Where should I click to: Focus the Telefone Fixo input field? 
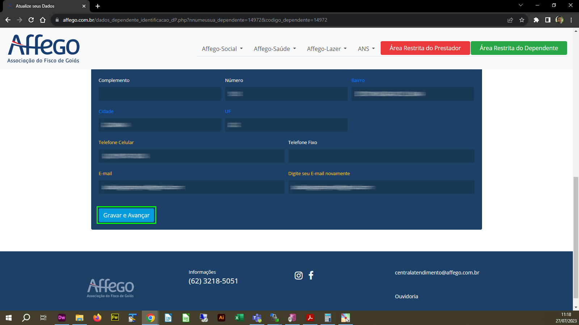(x=381, y=156)
